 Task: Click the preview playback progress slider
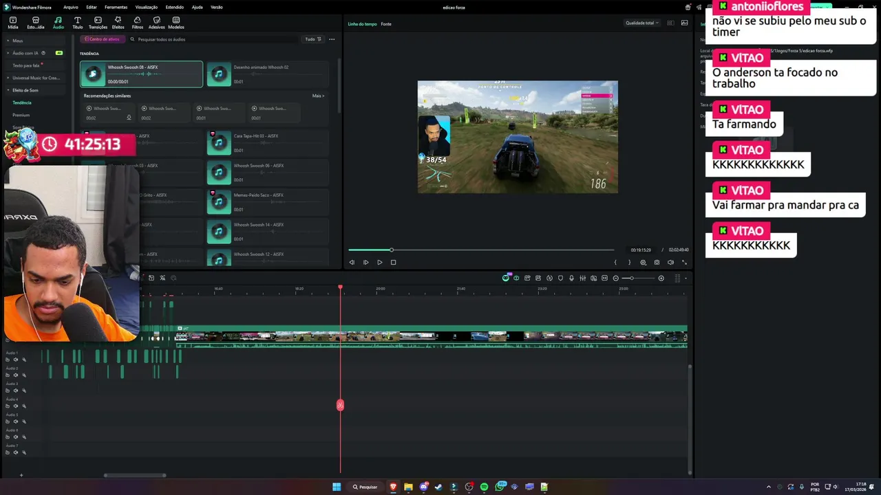(481, 250)
